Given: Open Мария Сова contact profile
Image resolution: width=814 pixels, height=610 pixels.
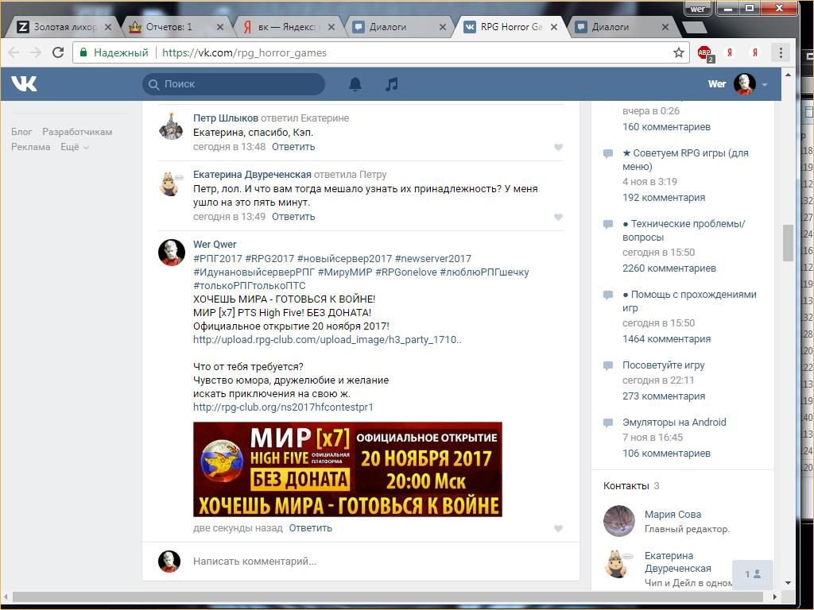Looking at the screenshot, I should 673,515.
